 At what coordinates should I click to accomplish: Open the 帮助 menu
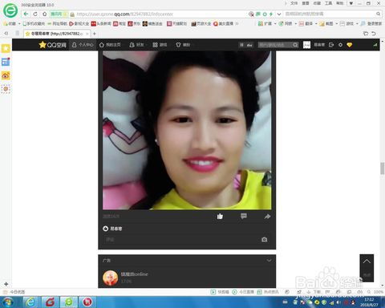click(x=339, y=3)
